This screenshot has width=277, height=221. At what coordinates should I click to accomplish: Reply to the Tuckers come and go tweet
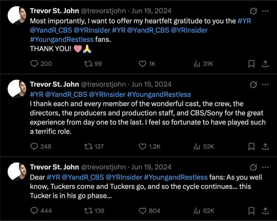pos(34,211)
